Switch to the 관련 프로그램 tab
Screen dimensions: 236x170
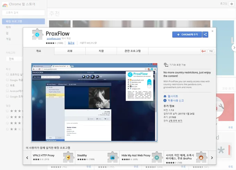coord(133,51)
